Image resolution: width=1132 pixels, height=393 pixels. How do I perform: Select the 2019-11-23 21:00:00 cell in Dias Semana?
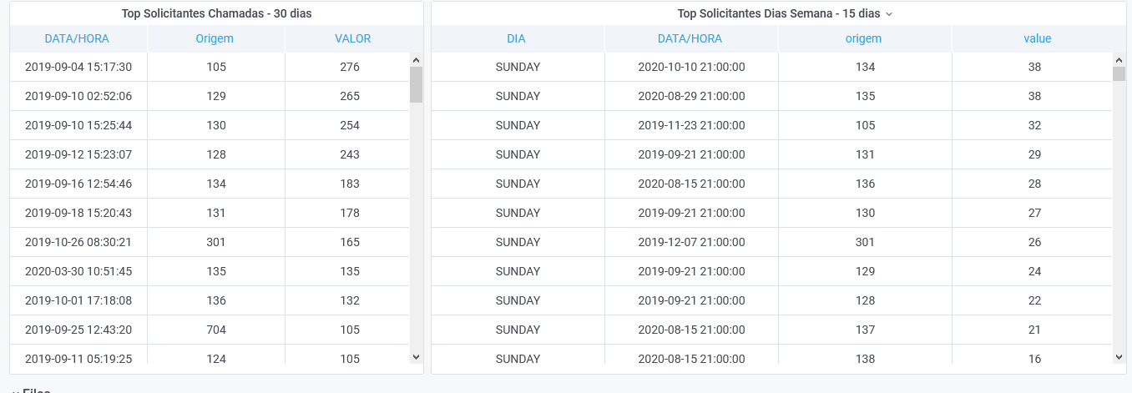tap(691, 125)
